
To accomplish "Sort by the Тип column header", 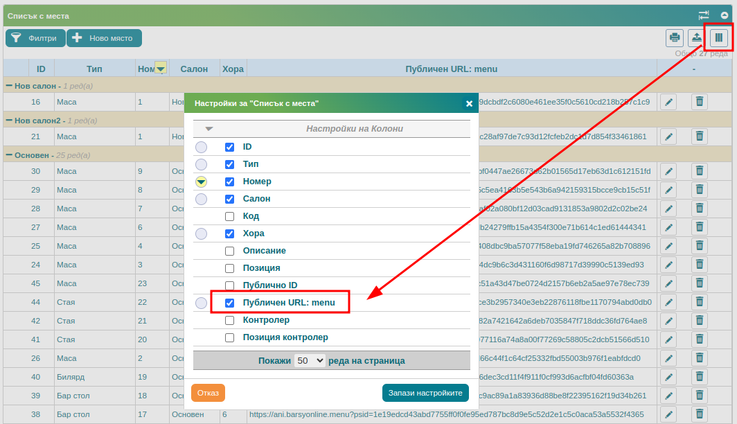I will tap(94, 69).
